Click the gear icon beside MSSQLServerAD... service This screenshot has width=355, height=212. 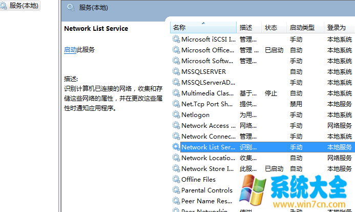(176, 82)
